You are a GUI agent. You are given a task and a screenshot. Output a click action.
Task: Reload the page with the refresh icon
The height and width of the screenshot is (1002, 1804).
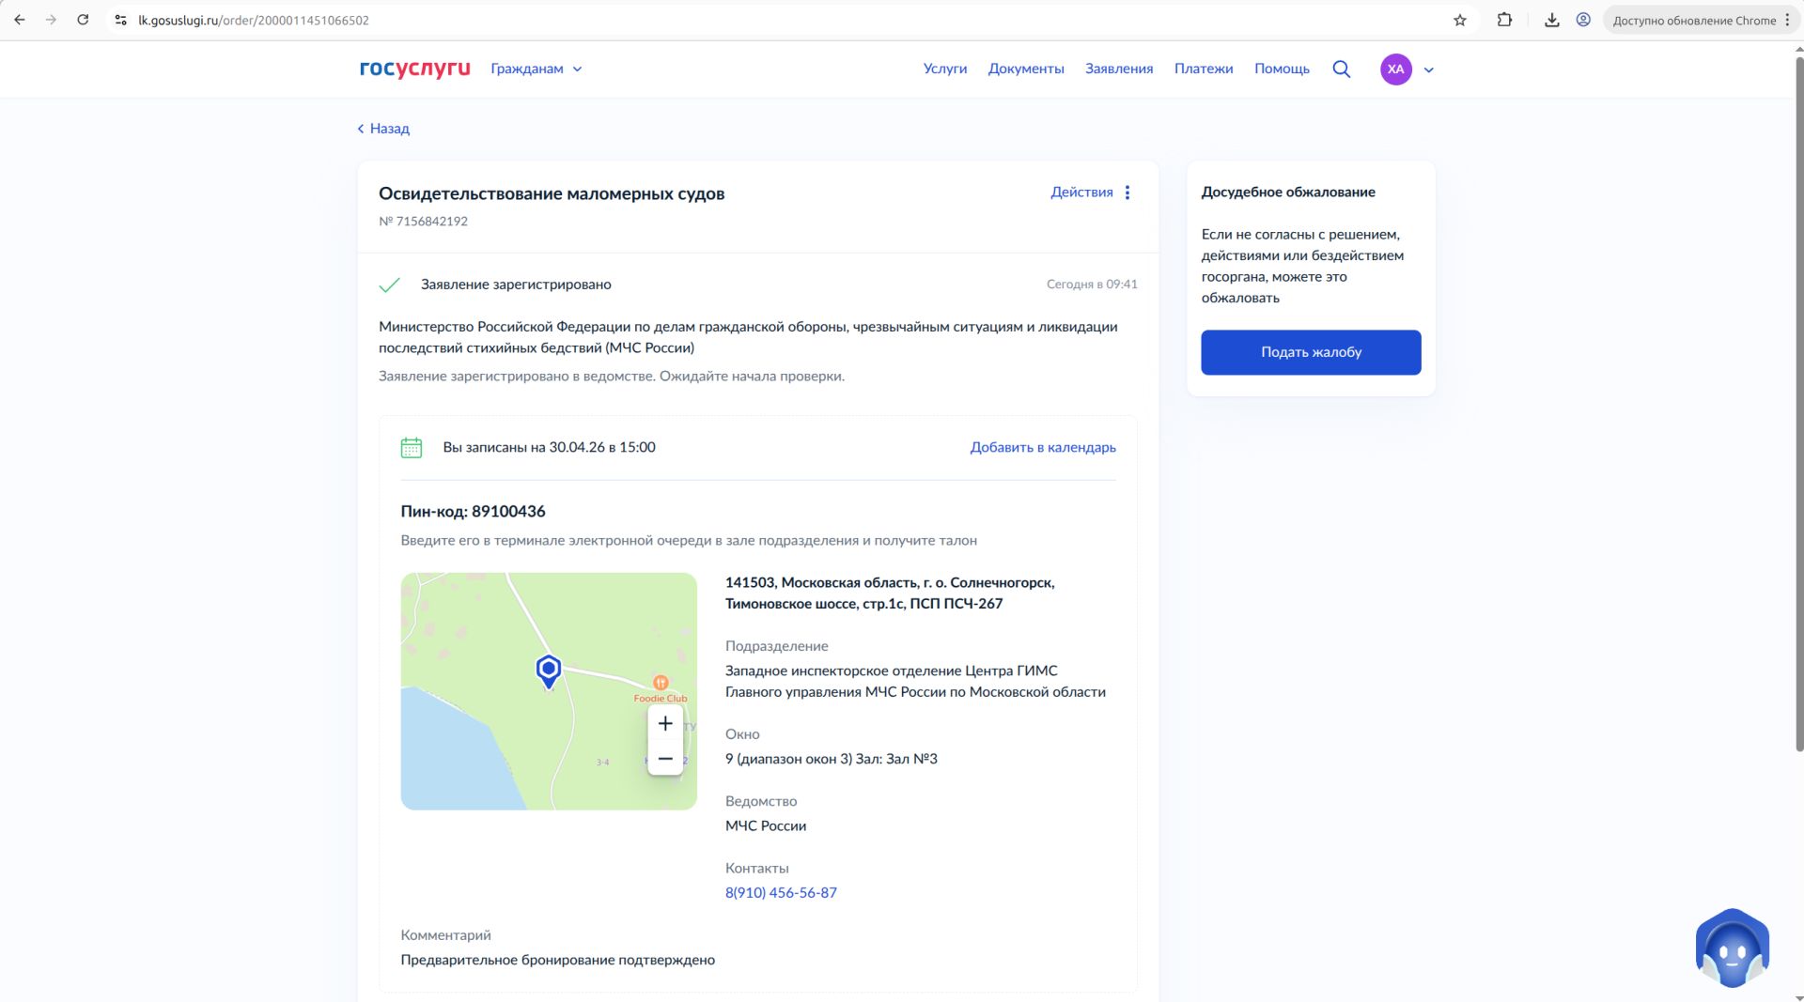(83, 20)
